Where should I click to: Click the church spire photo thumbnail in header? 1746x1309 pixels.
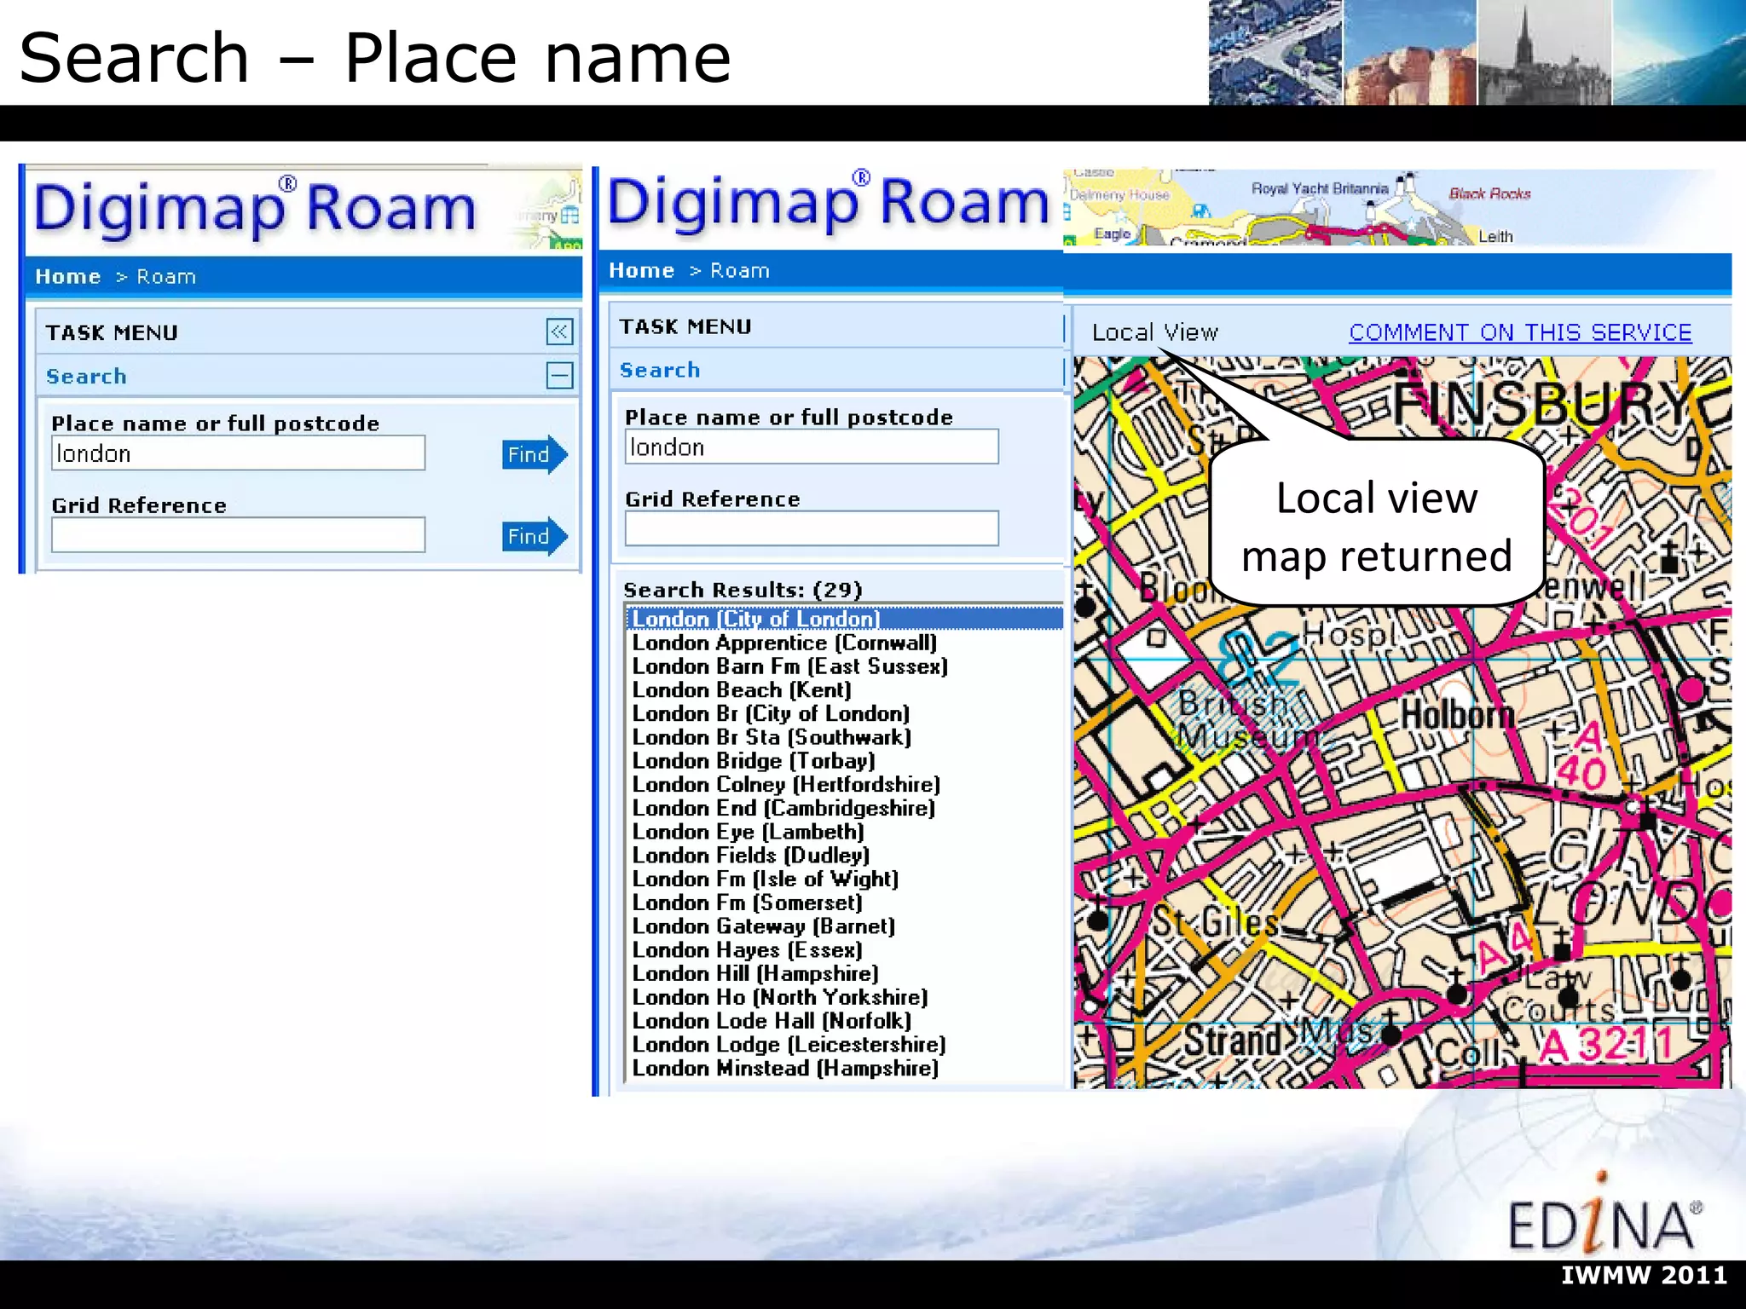click(1544, 52)
